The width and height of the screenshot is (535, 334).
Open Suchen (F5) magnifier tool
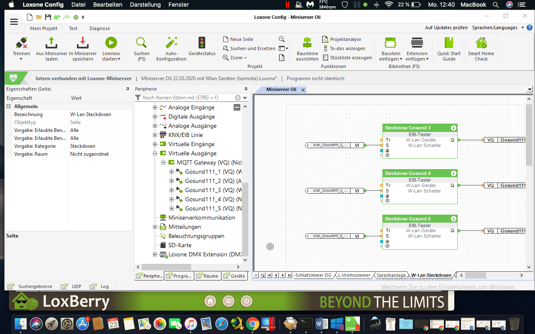click(x=142, y=43)
